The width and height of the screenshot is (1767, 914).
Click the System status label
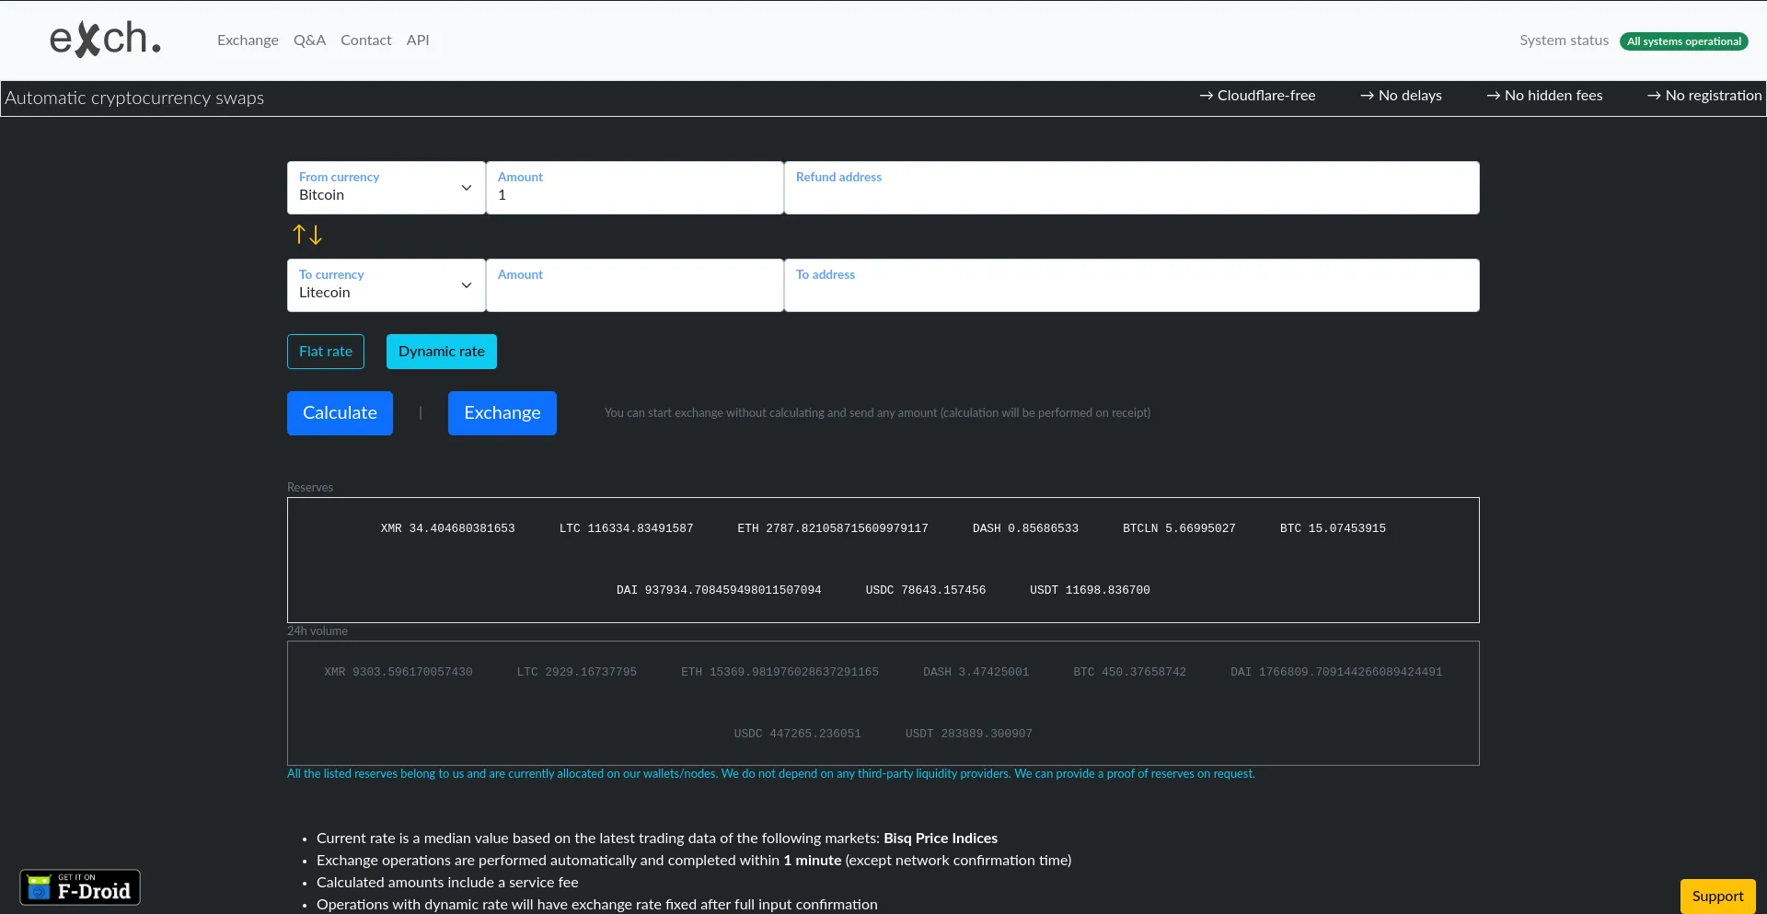(1564, 40)
